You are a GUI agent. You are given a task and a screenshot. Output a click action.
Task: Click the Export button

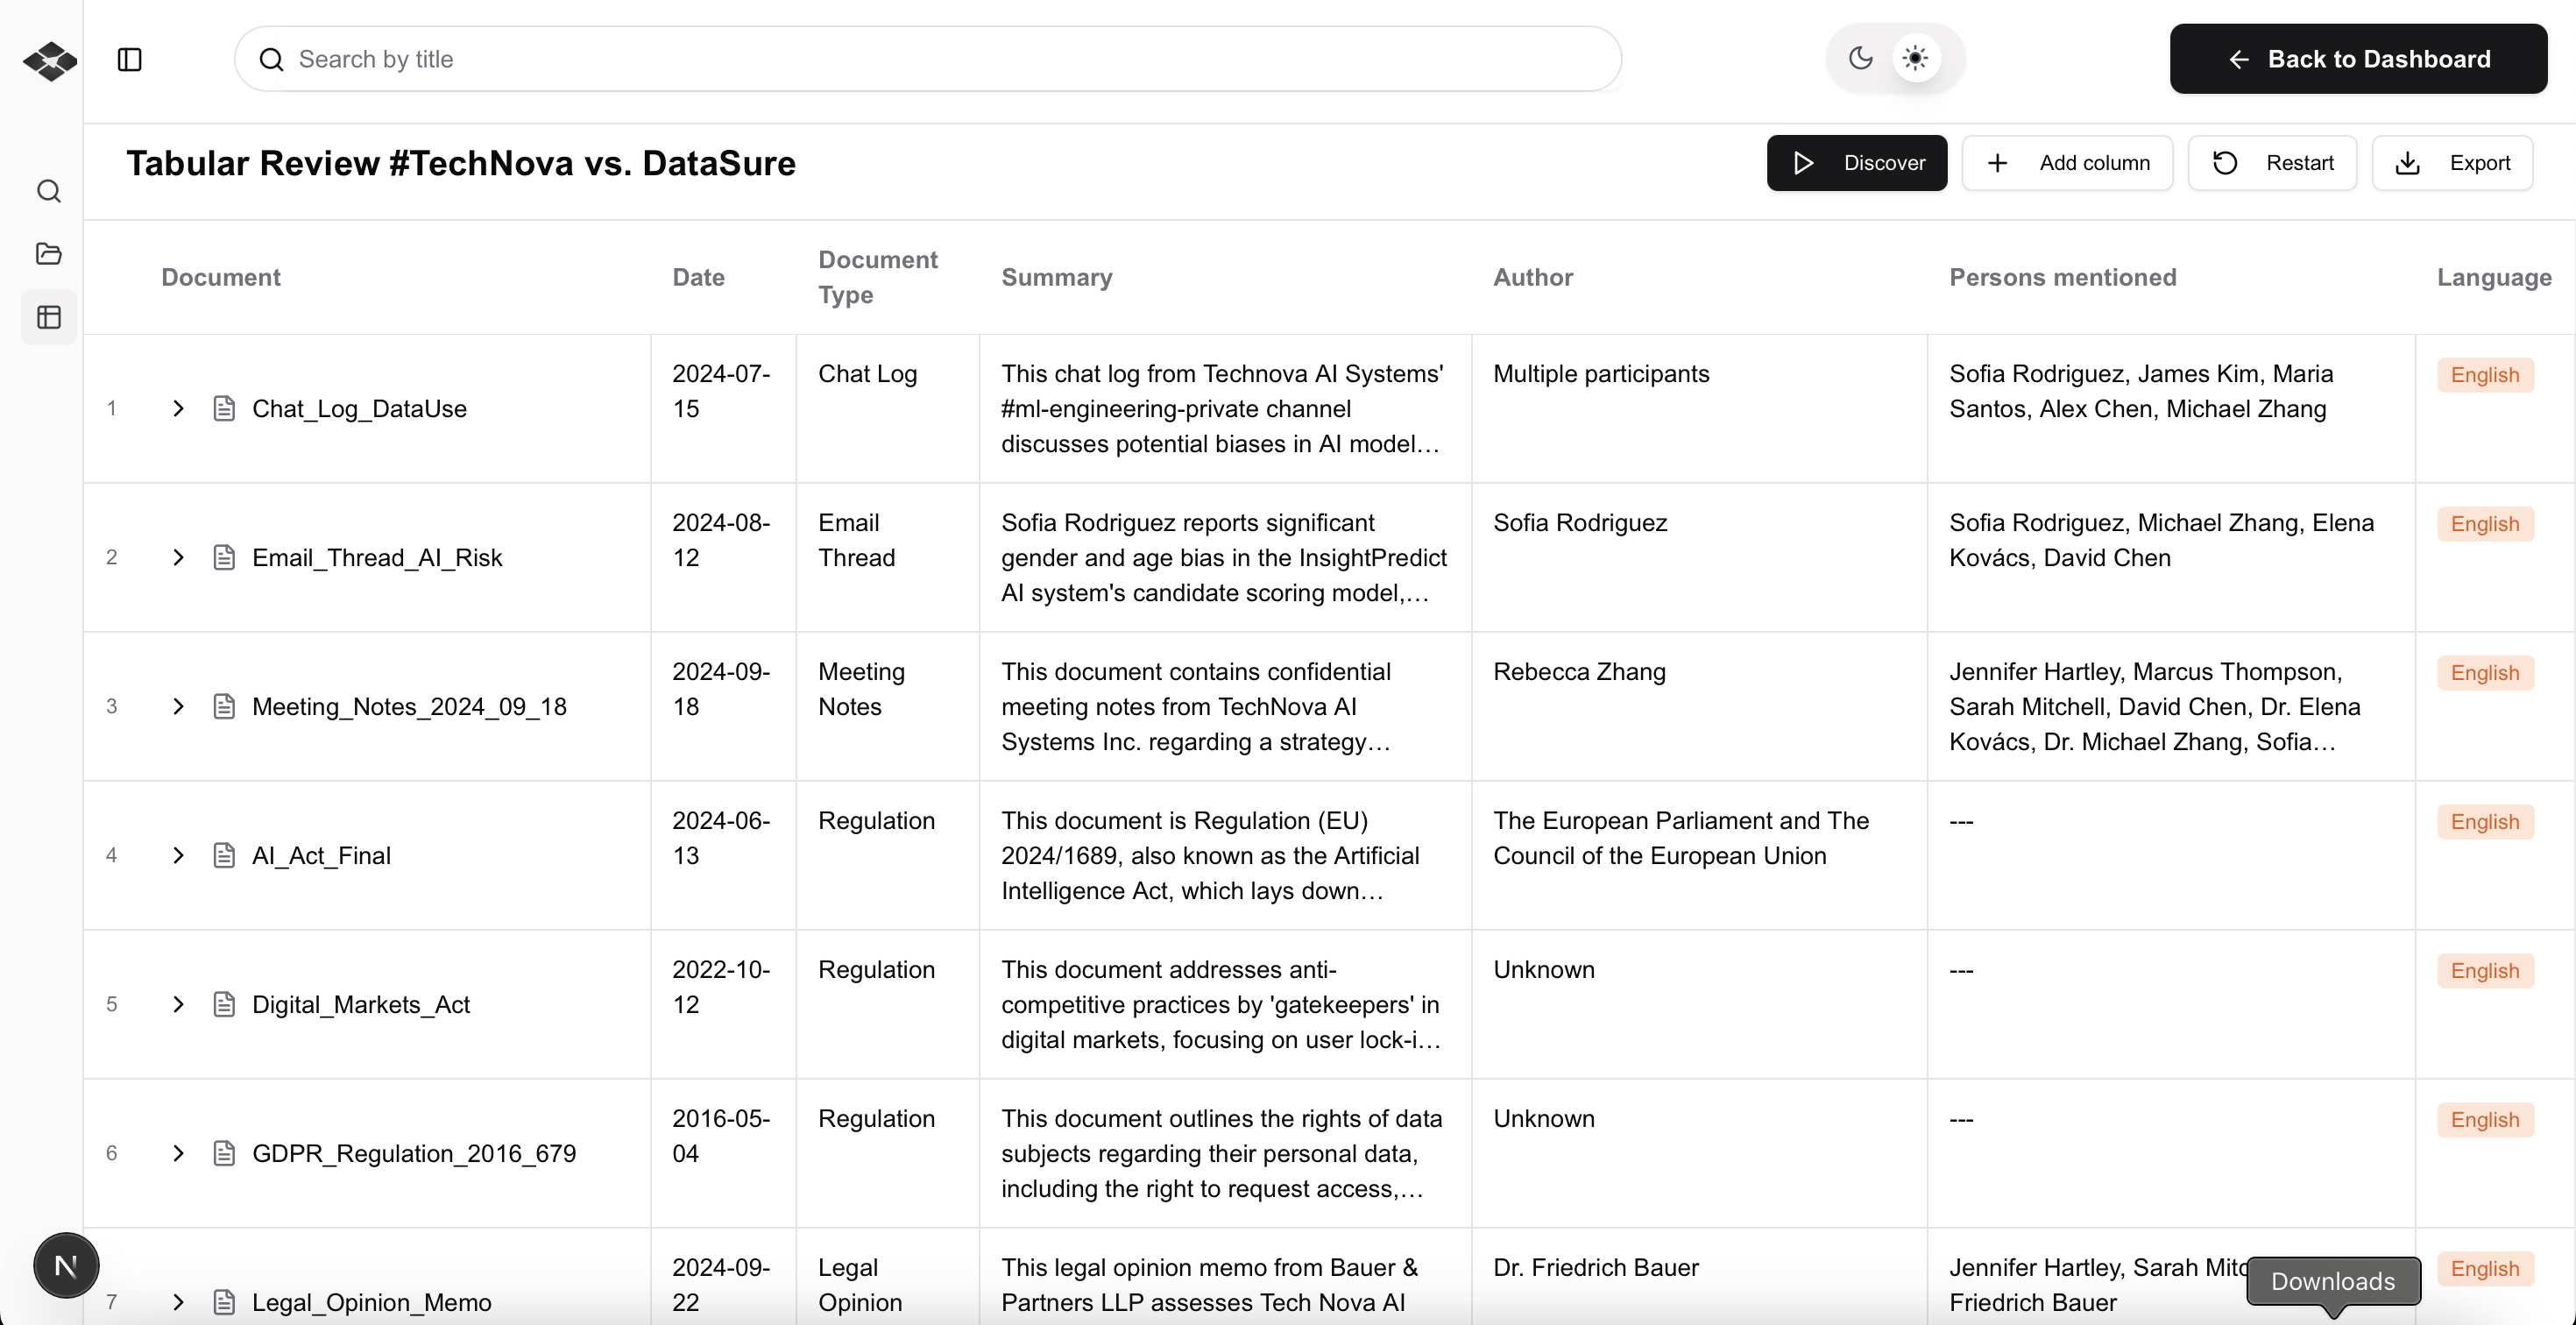click(2452, 163)
